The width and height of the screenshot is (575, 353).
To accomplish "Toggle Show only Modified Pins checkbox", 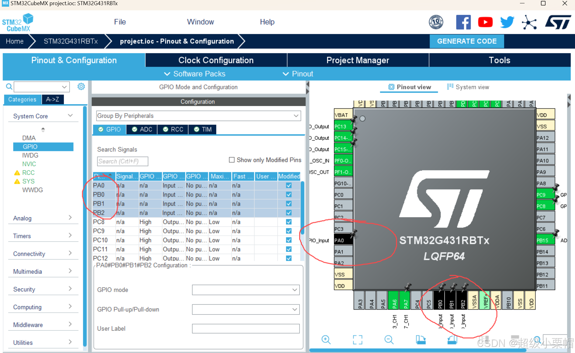I will 232,160.
